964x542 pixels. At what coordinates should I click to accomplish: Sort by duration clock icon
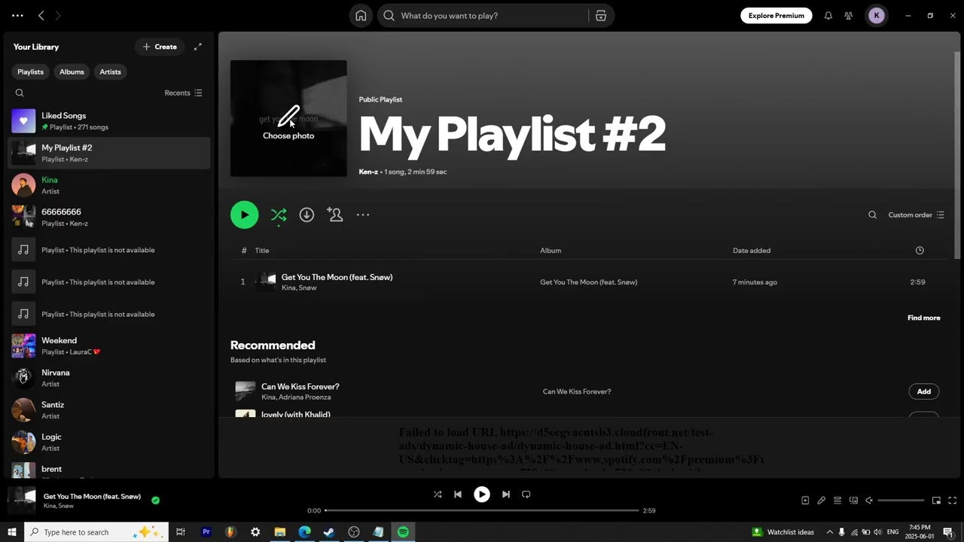(920, 251)
